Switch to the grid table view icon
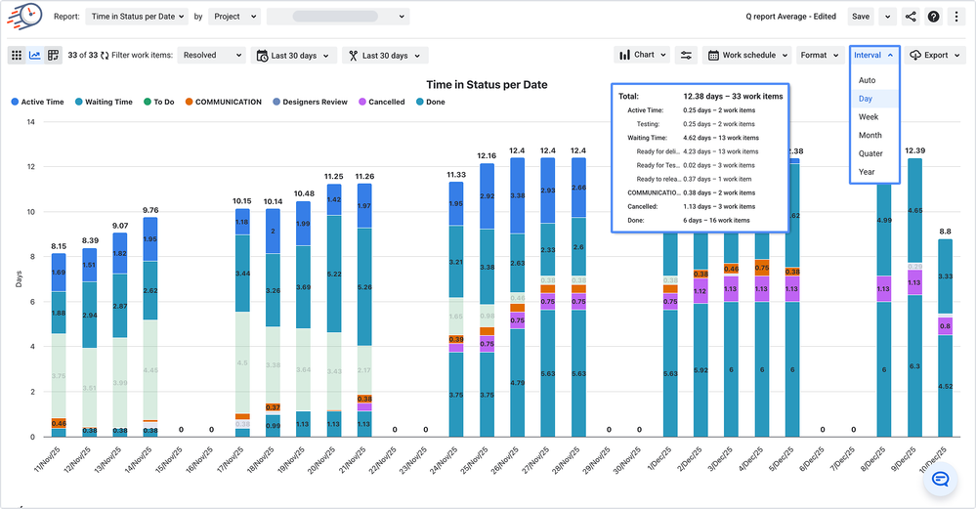 [17, 56]
